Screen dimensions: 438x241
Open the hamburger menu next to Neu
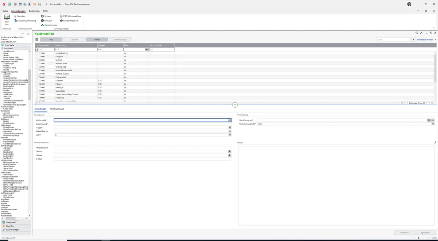(x=36, y=39)
